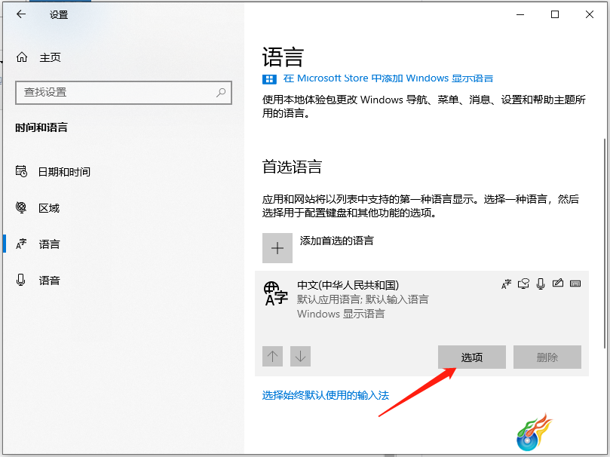Click the vertical scrollbar thumb
The image size is (610, 457).
[604, 243]
